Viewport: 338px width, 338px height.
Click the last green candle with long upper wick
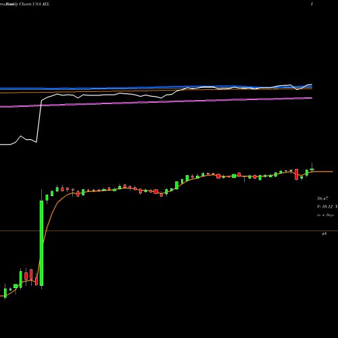point(312,168)
